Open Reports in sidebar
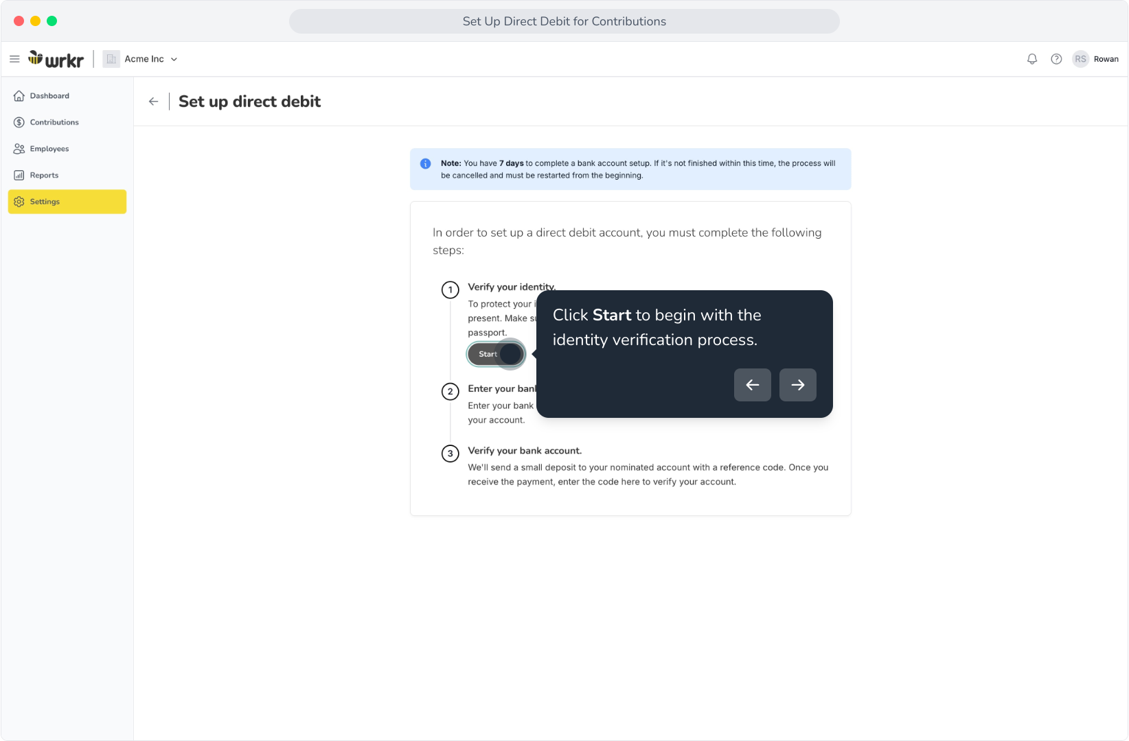This screenshot has height=741, width=1129. pyautogui.click(x=67, y=176)
